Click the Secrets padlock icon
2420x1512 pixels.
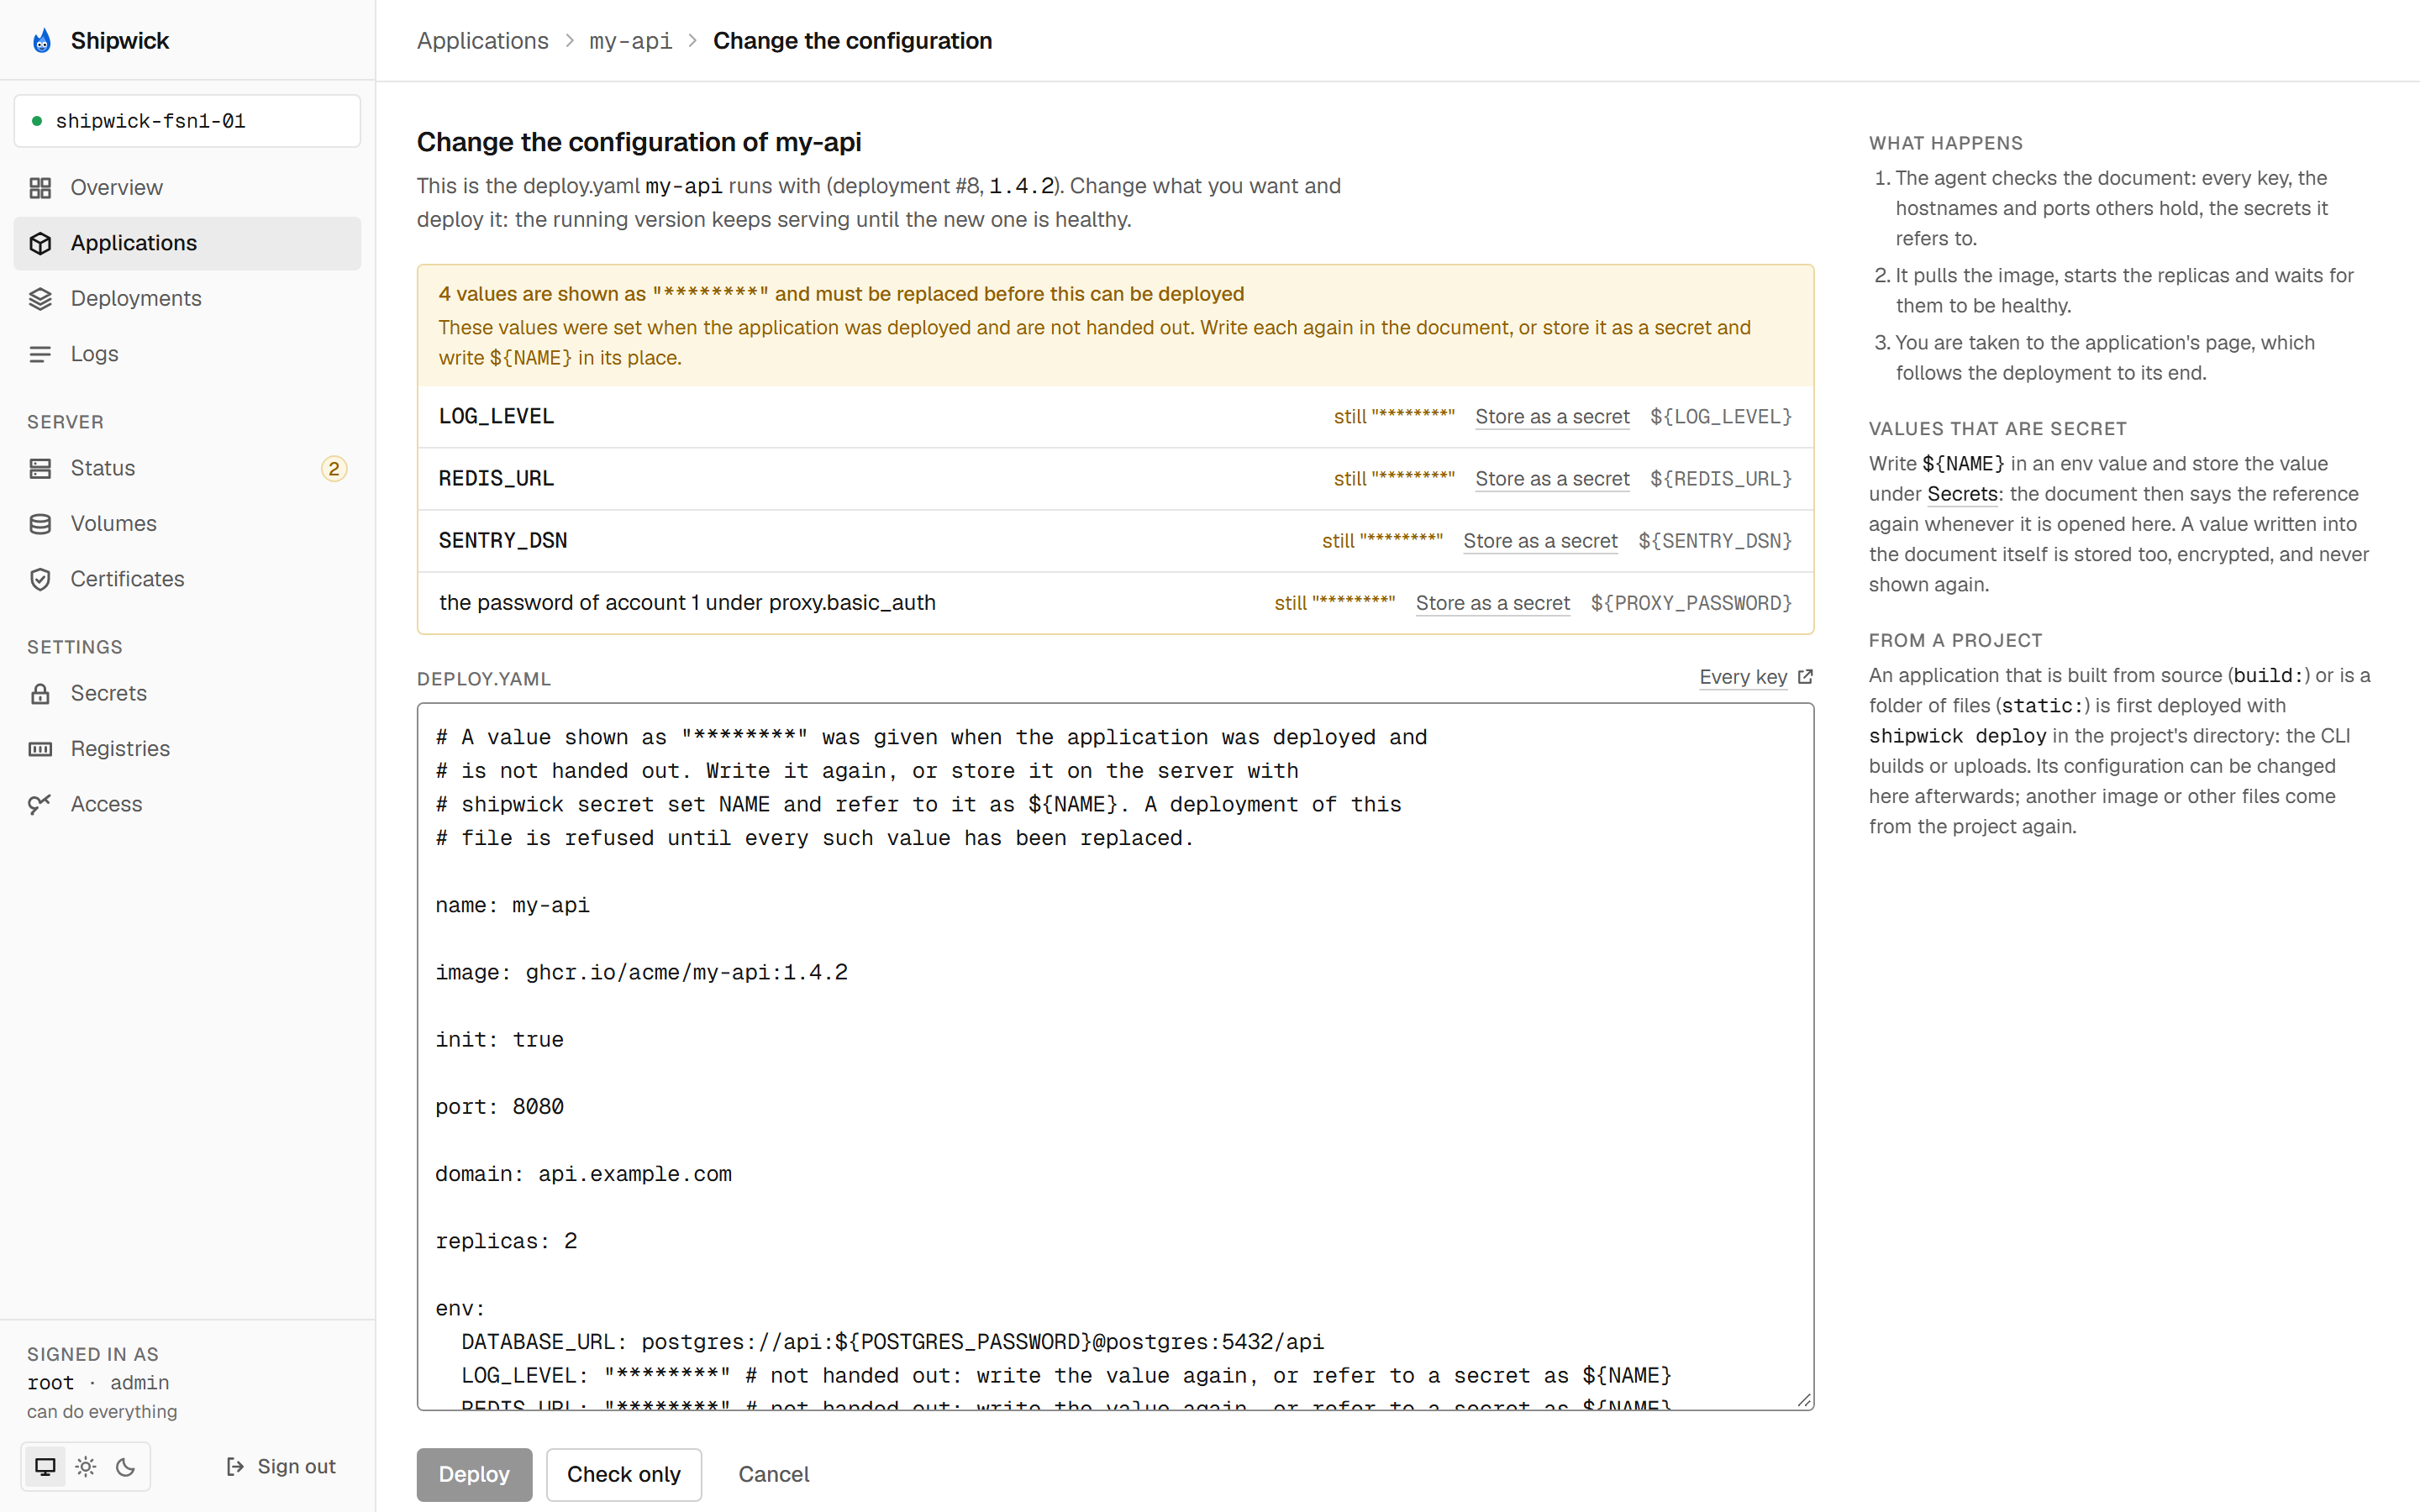pyautogui.click(x=40, y=693)
